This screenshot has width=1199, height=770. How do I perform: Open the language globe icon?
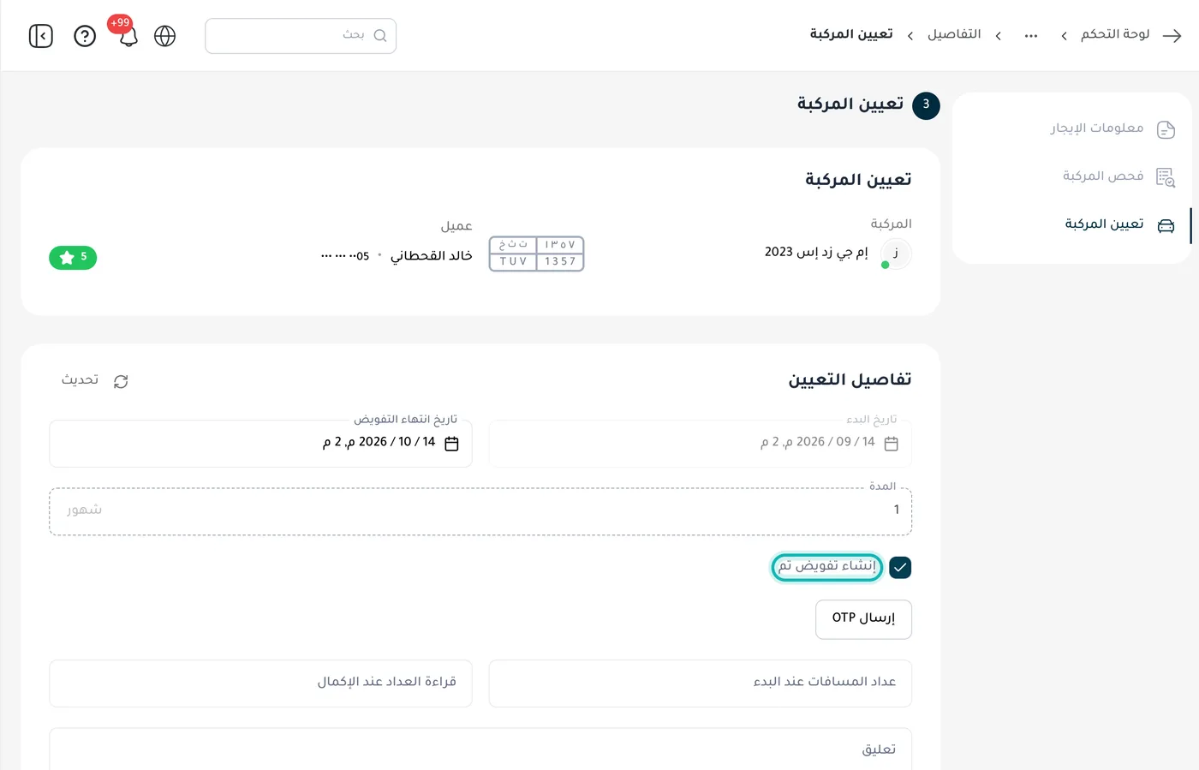pyautogui.click(x=164, y=36)
